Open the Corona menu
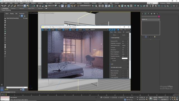 click(x=106, y=3)
